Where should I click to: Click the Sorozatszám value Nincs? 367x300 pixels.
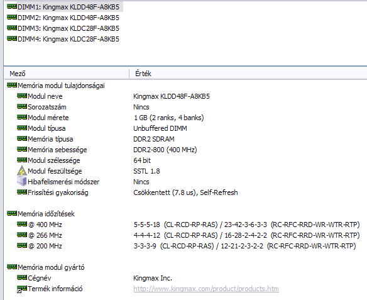pos(141,107)
